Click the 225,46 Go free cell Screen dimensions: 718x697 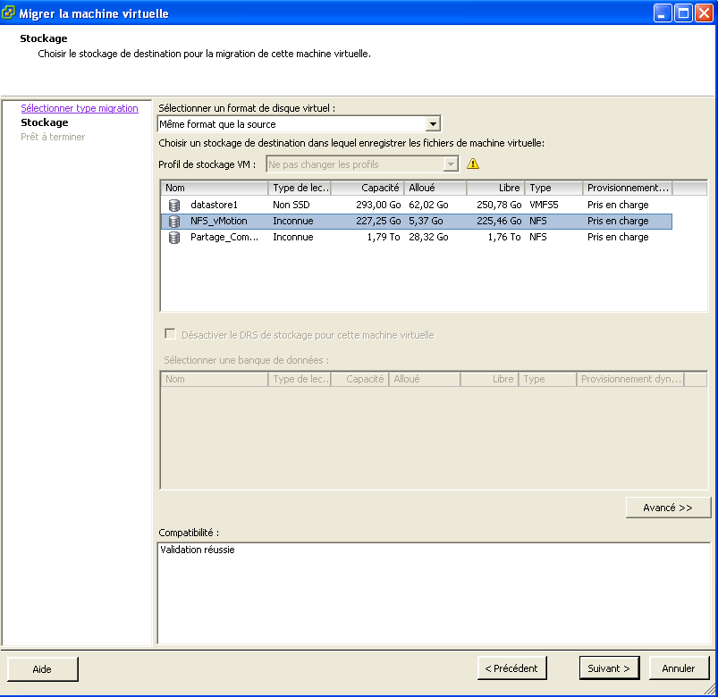click(x=499, y=221)
